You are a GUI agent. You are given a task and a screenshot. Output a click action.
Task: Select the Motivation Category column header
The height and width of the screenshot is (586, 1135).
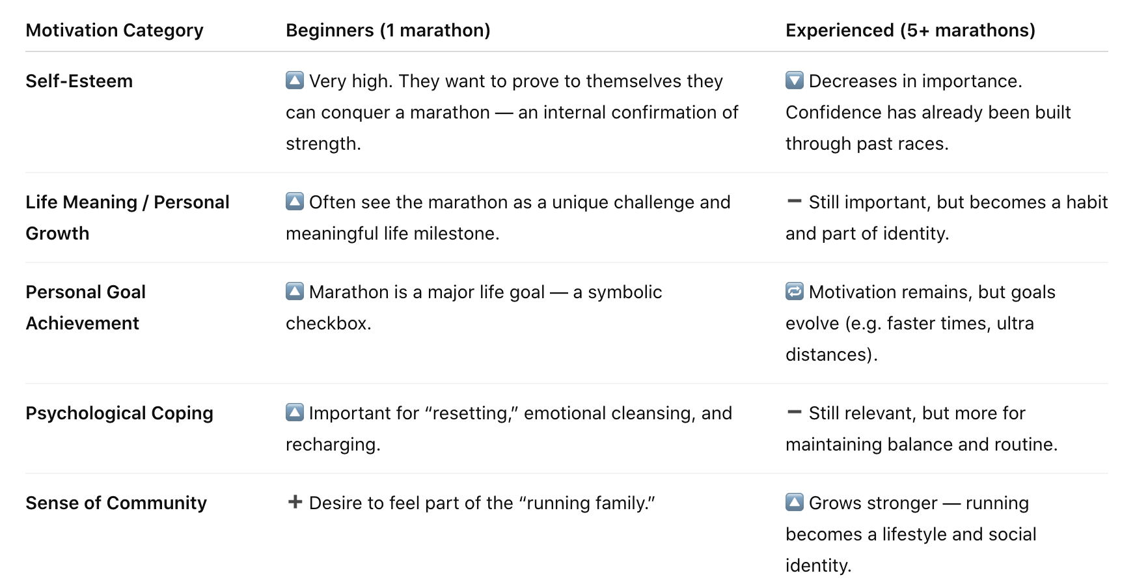[x=115, y=31]
